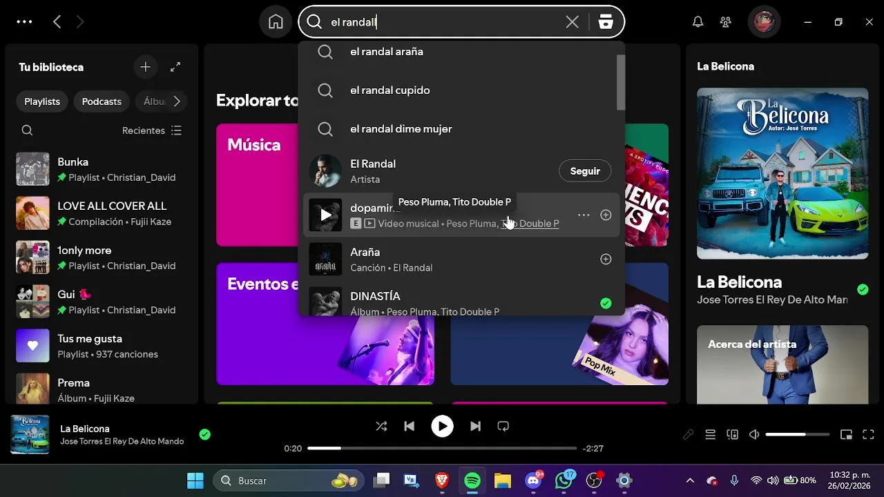Go back with the left arrow
884x497 pixels.
coord(57,22)
